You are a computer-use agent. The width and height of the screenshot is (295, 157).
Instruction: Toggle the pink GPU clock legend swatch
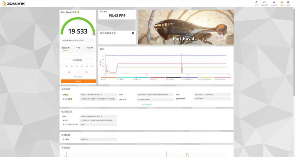pyautogui.click(x=222, y=78)
